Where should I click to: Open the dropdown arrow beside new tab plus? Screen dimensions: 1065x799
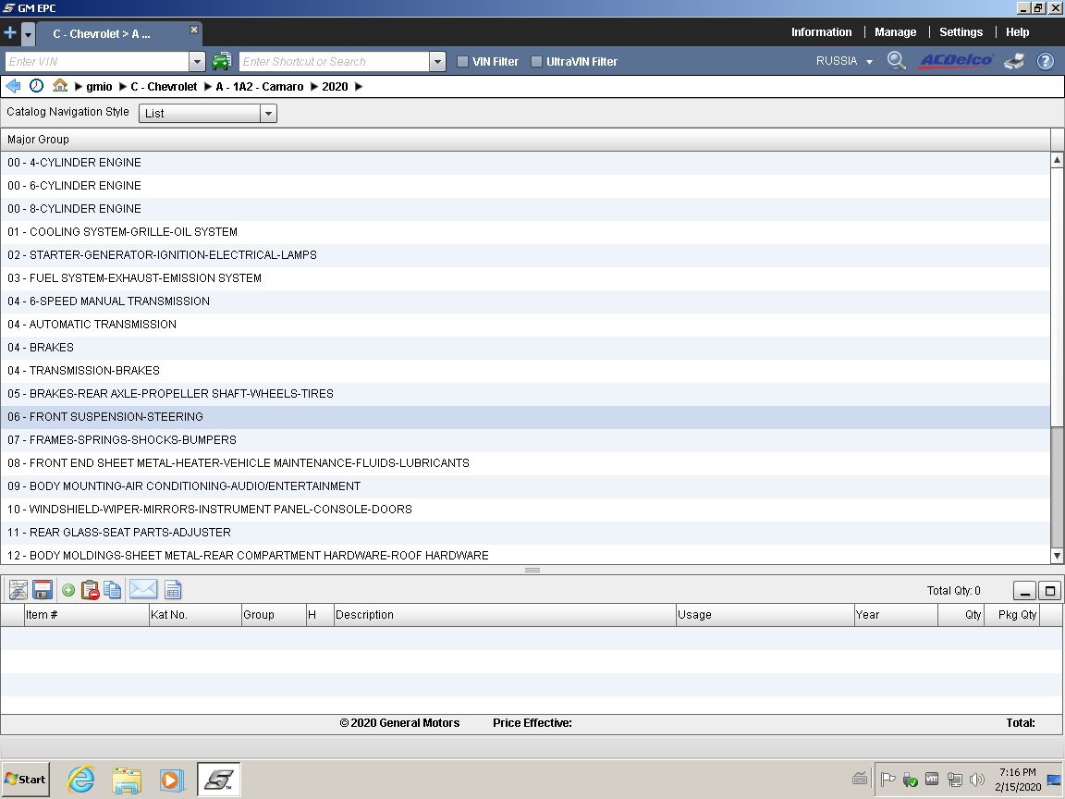coord(28,33)
